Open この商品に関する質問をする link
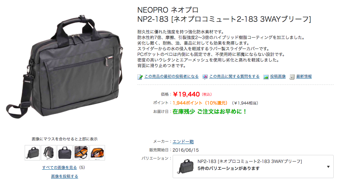Image resolution: width=340 pixels, height=182 pixels. (x=234, y=76)
